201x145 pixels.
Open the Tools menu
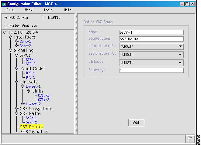point(48,10)
